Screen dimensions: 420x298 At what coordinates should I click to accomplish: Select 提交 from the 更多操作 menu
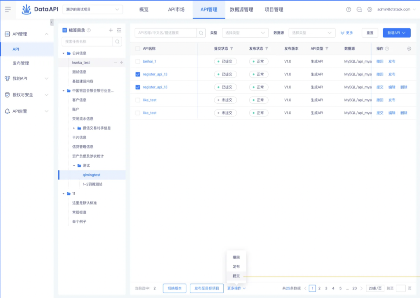pyautogui.click(x=236, y=276)
